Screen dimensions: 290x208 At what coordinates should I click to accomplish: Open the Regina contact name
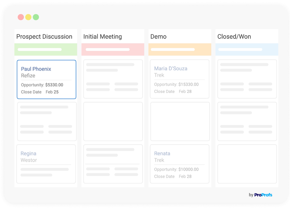[28, 153]
